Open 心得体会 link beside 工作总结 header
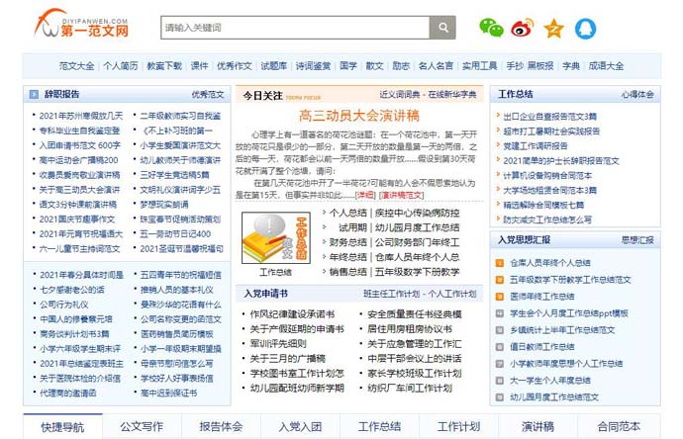 637,95
